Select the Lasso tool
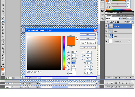135x97 pixels. coord(3,5)
